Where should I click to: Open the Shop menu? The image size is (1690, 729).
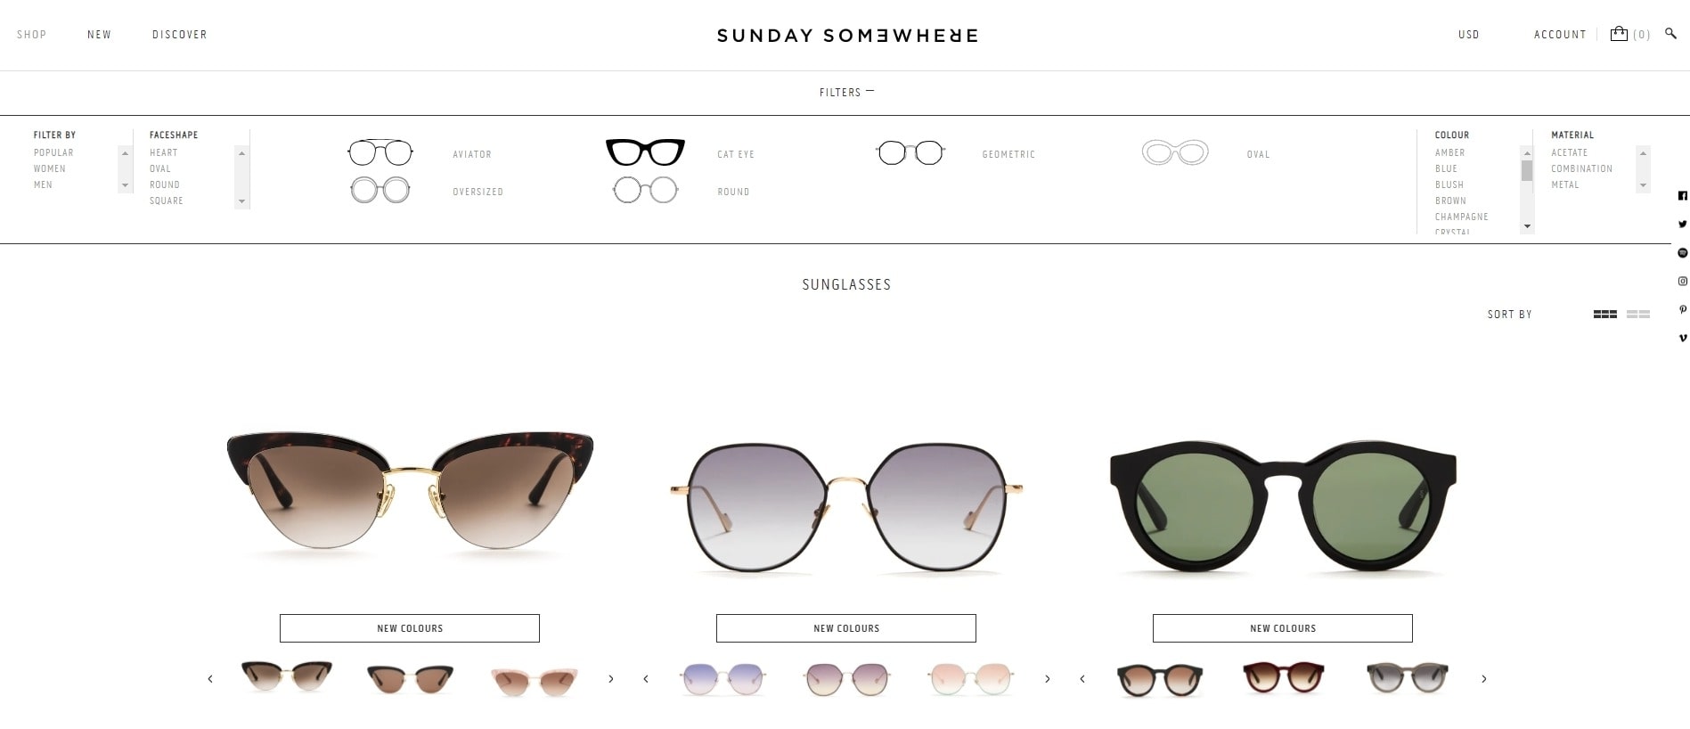click(x=31, y=35)
